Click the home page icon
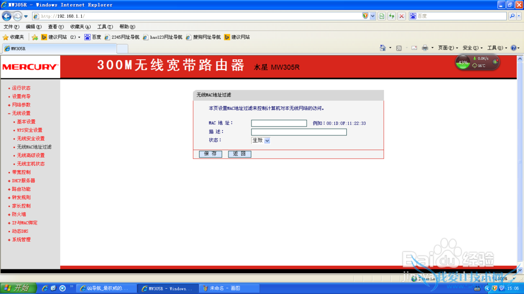This screenshot has height=294, width=524. 383,48
